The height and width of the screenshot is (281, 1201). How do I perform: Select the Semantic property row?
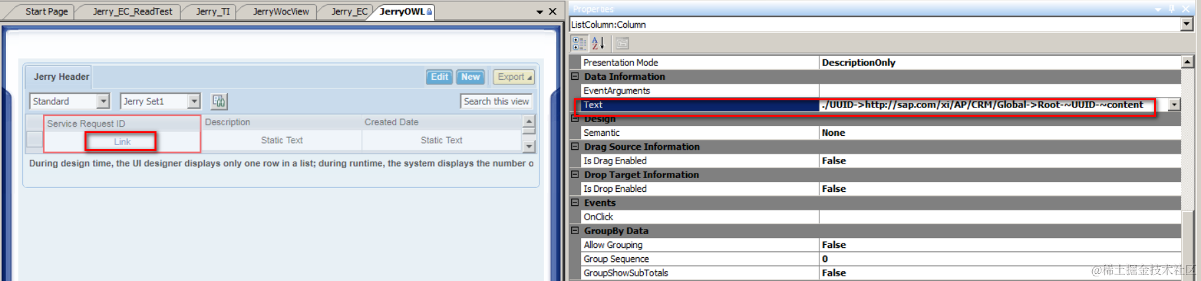coord(881,133)
